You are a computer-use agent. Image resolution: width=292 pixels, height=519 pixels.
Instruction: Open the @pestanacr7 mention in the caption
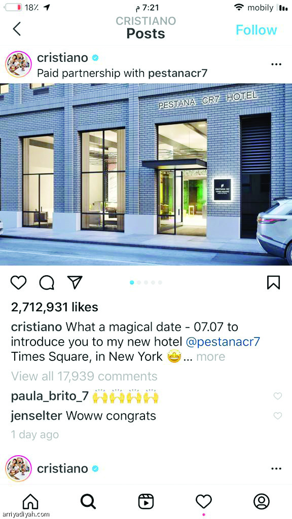(x=223, y=342)
